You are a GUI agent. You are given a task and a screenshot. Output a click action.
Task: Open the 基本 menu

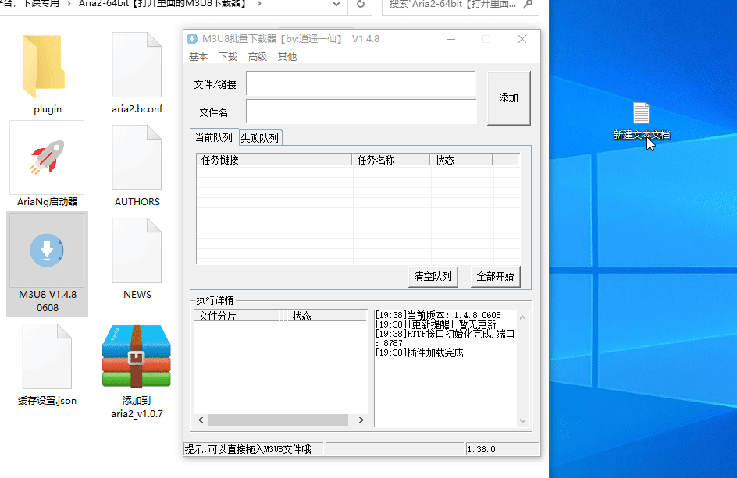point(198,57)
